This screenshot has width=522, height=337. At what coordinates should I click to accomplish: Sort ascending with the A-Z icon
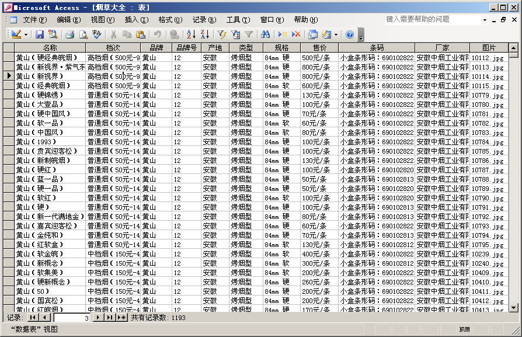click(191, 34)
